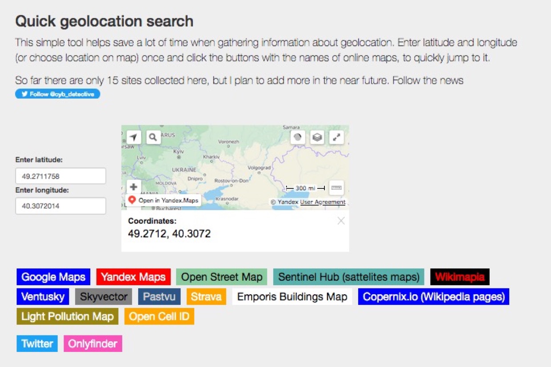Close the Coordinates balloon
The image size is (551, 367).
(341, 221)
